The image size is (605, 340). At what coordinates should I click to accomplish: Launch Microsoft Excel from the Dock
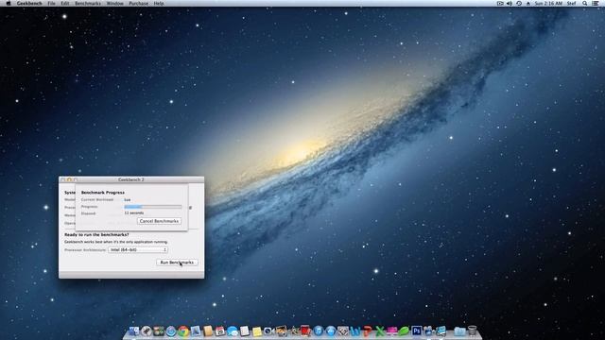coord(380,331)
